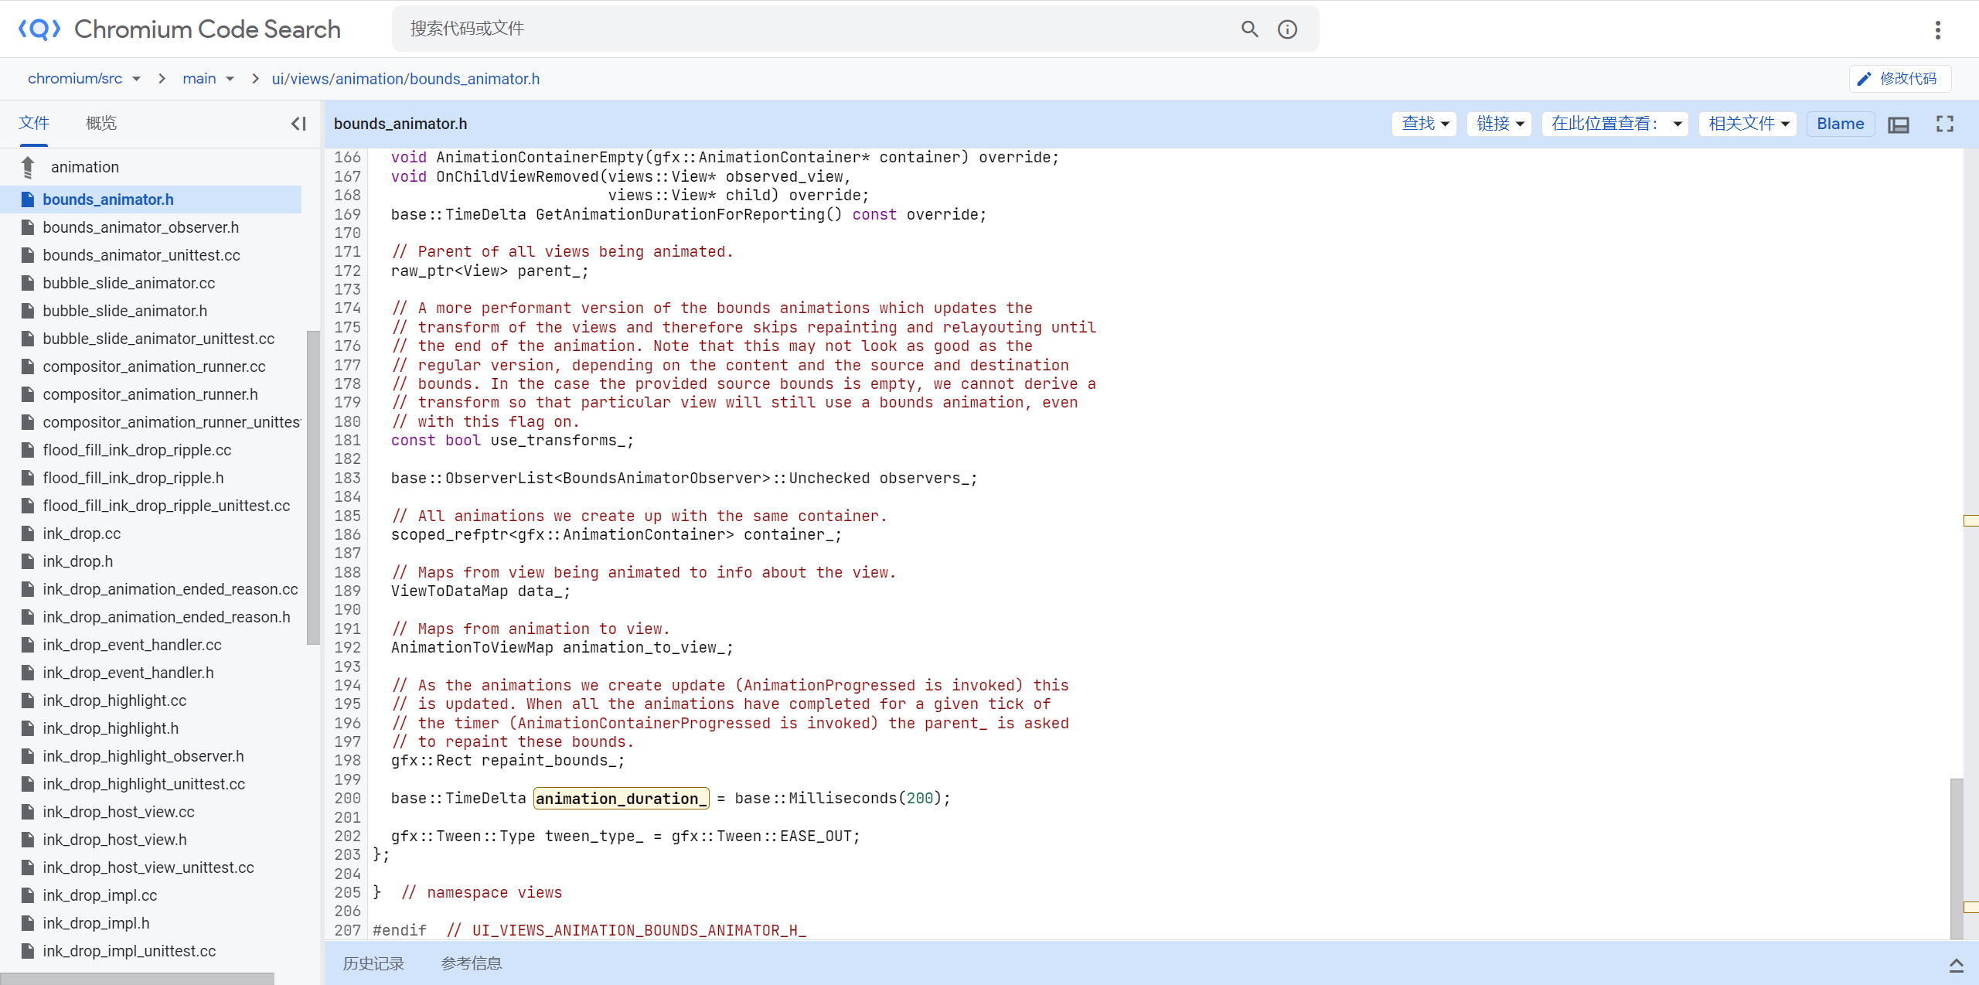Click the info/help circle icon

click(1287, 29)
